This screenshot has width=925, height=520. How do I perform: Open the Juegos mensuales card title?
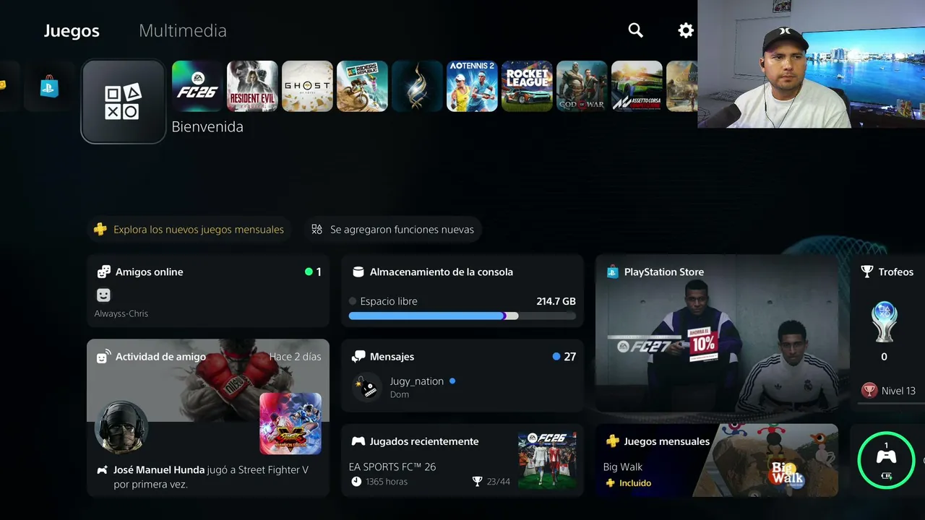(667, 441)
